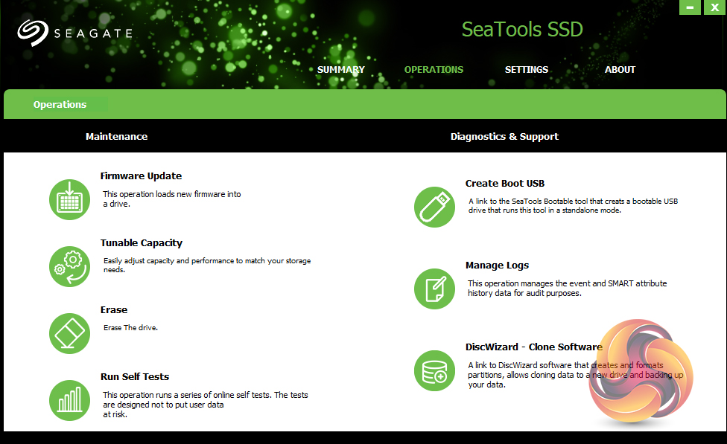Click the 'A link to DiscWizard software' description
The image size is (727, 444).
pos(576,375)
